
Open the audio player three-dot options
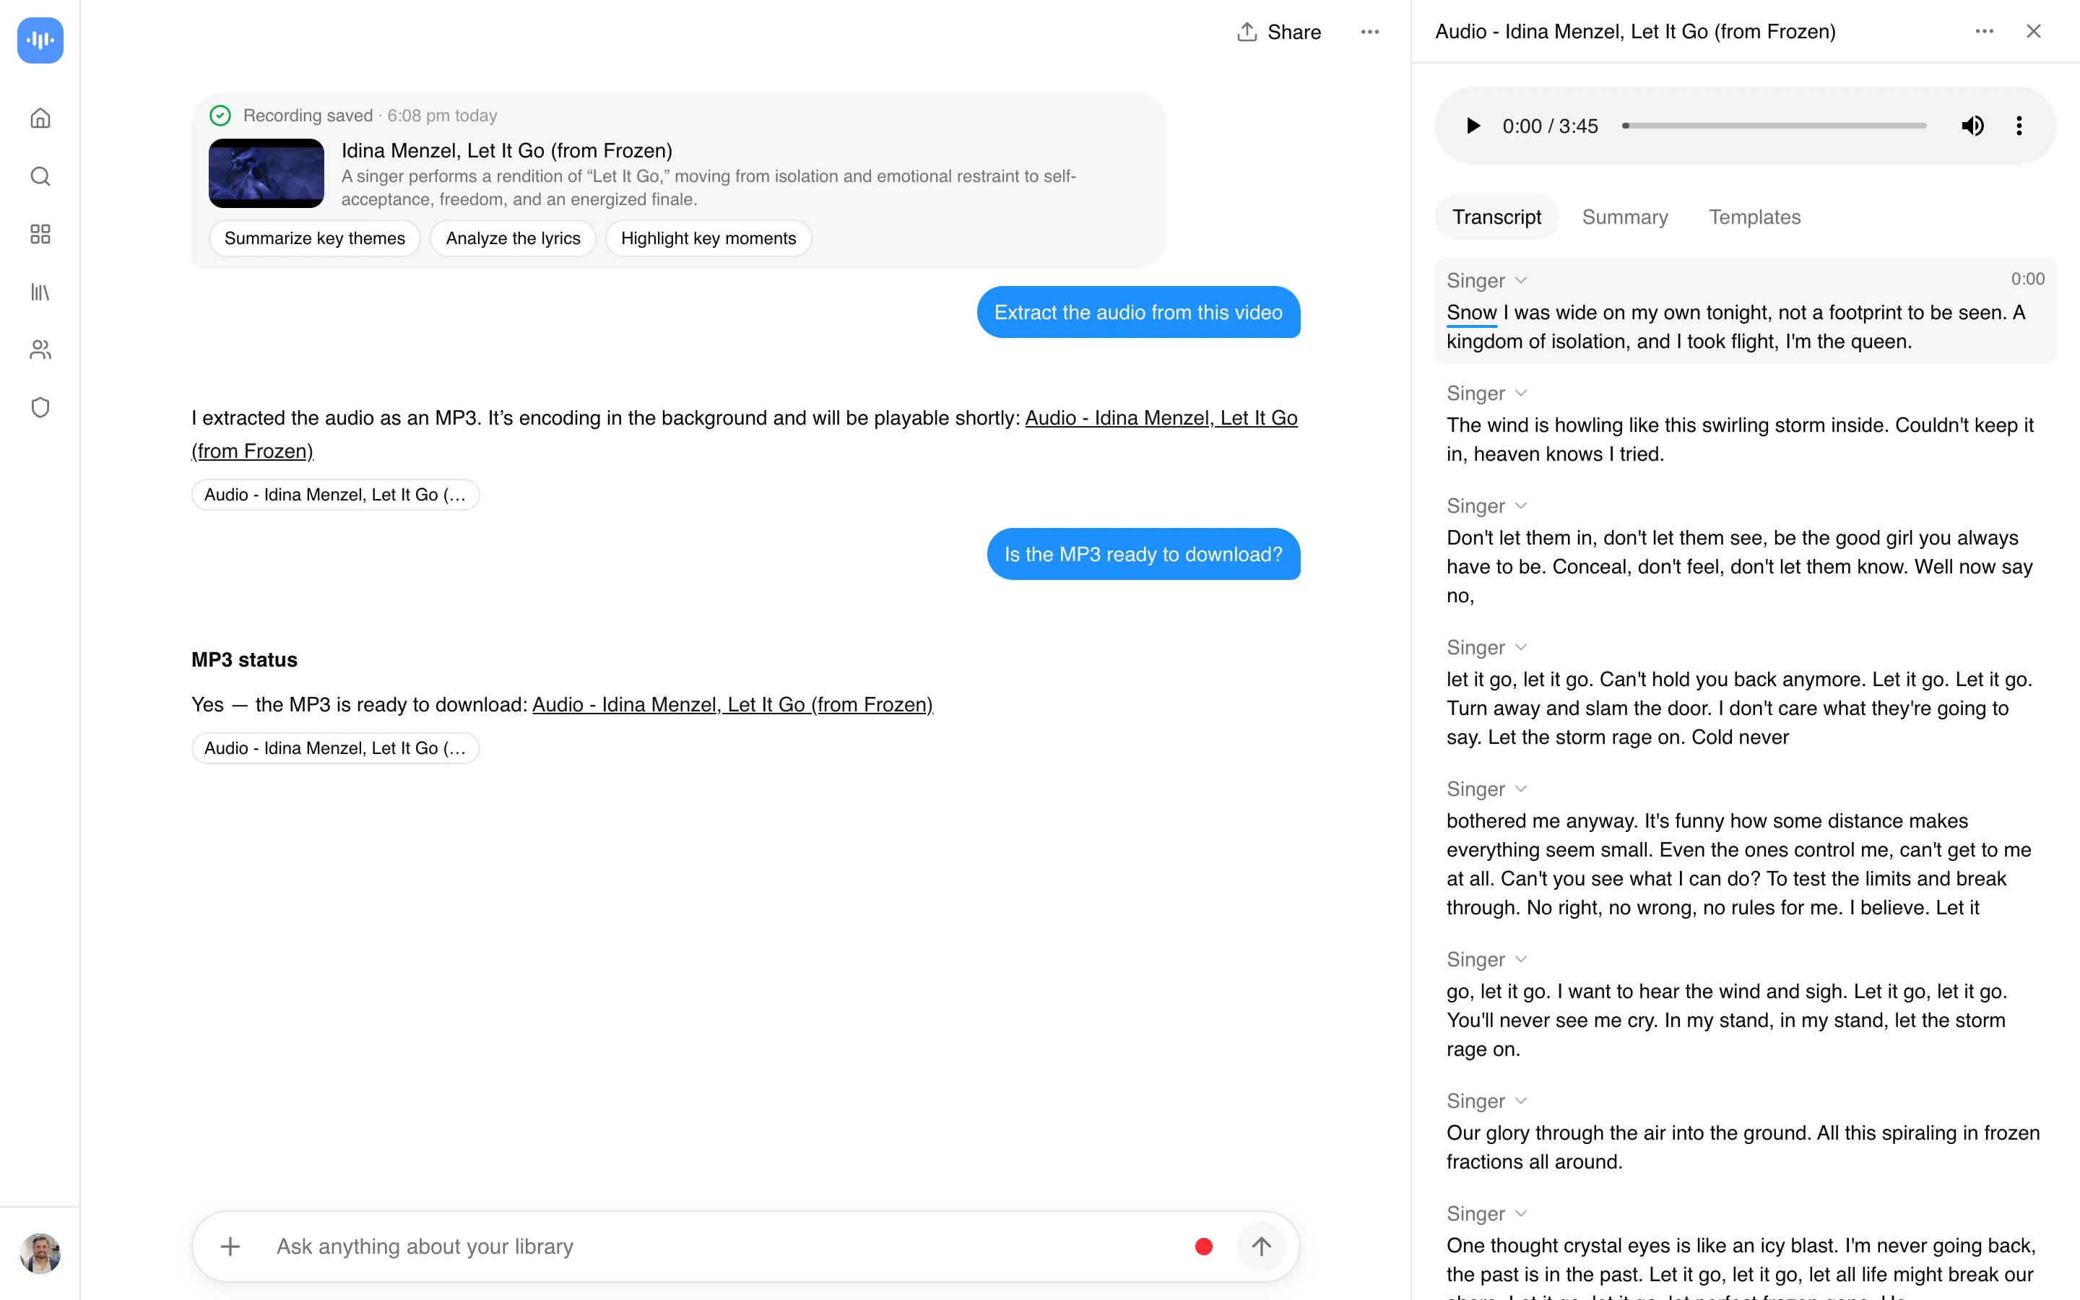point(2019,126)
